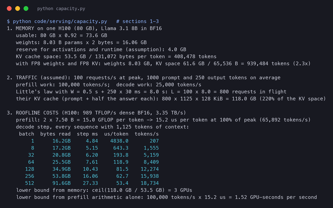Click the us/token value '193.8'
The width and height of the screenshot is (333, 208).
tap(121, 155)
